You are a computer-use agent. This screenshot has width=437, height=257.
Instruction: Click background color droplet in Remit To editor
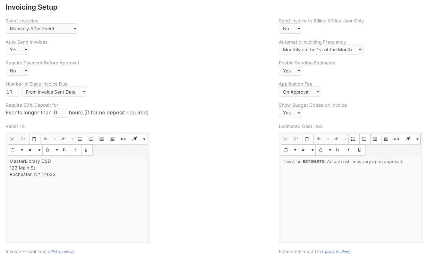(47, 150)
